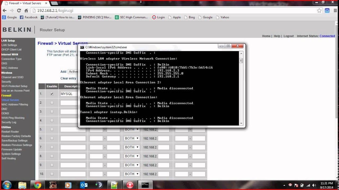
Task: Check the Enable box for row 6
Action: point(52,138)
